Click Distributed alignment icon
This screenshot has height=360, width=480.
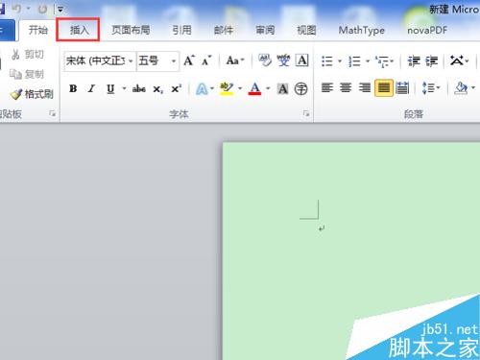[x=402, y=87]
